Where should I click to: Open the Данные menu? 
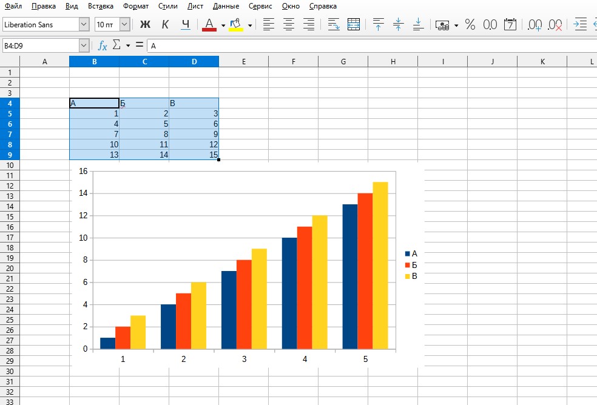pyautogui.click(x=226, y=6)
